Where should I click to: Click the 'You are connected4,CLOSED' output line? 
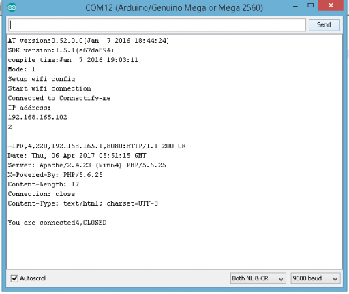coord(57,223)
